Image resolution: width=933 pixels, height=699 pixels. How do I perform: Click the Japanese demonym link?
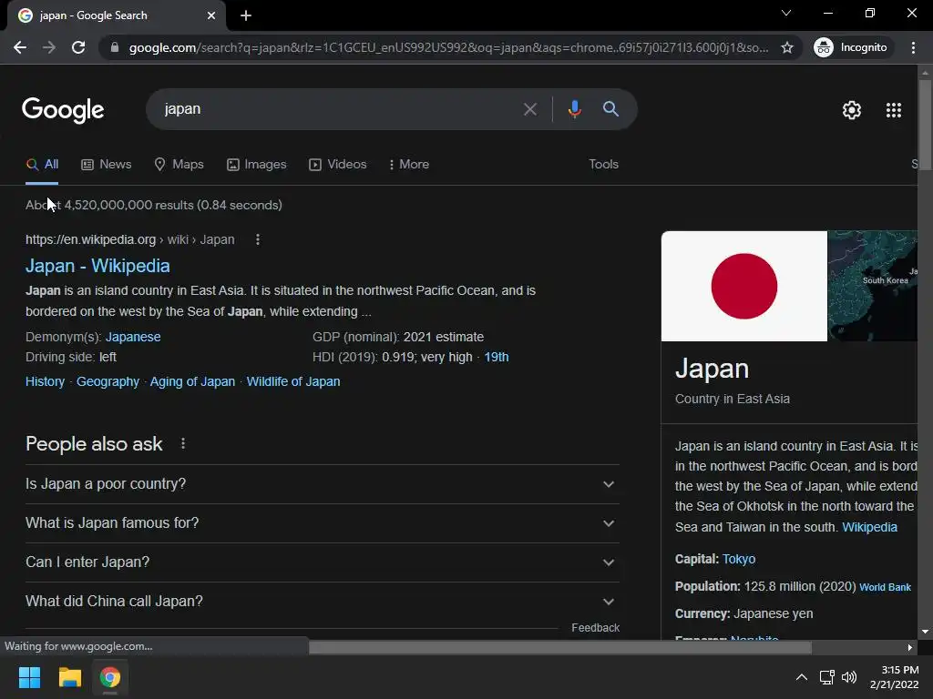tap(133, 337)
